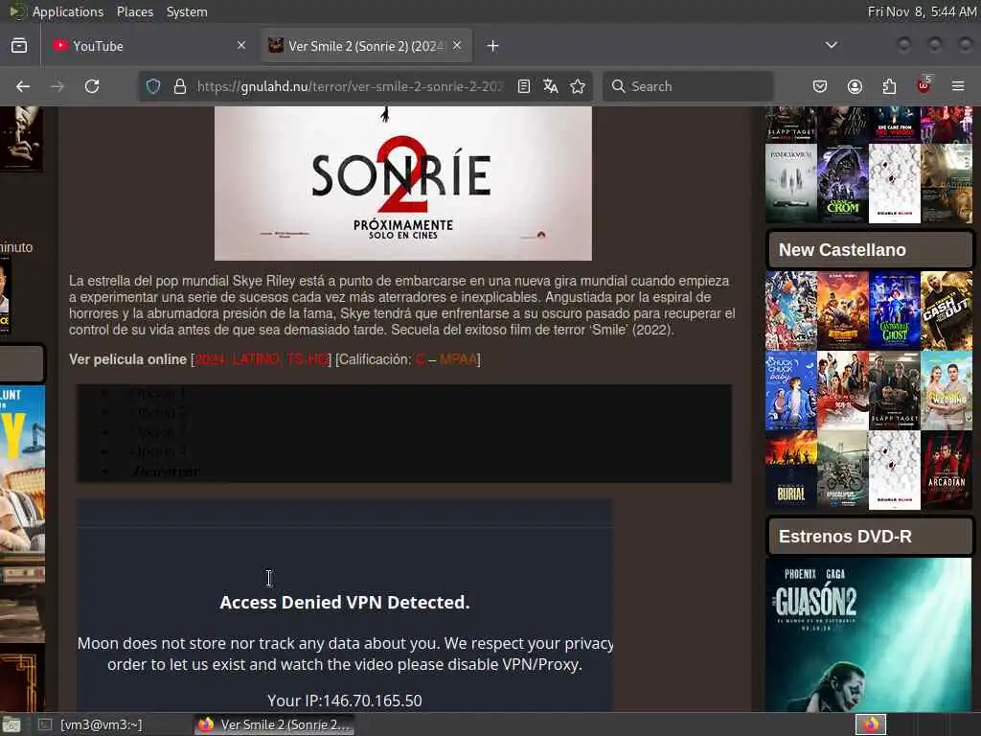
Task: Go back to the previous page
Action: tap(23, 86)
